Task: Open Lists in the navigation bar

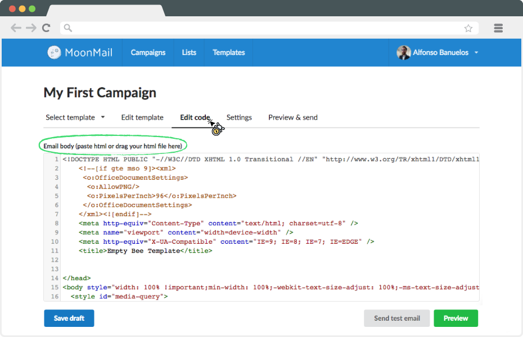Action: (x=189, y=52)
